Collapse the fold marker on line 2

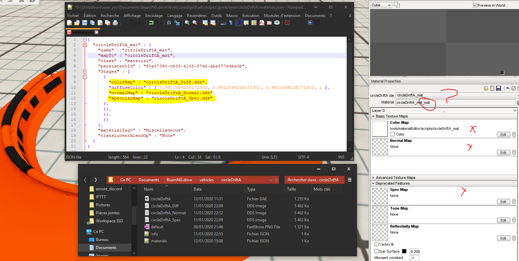click(x=85, y=45)
